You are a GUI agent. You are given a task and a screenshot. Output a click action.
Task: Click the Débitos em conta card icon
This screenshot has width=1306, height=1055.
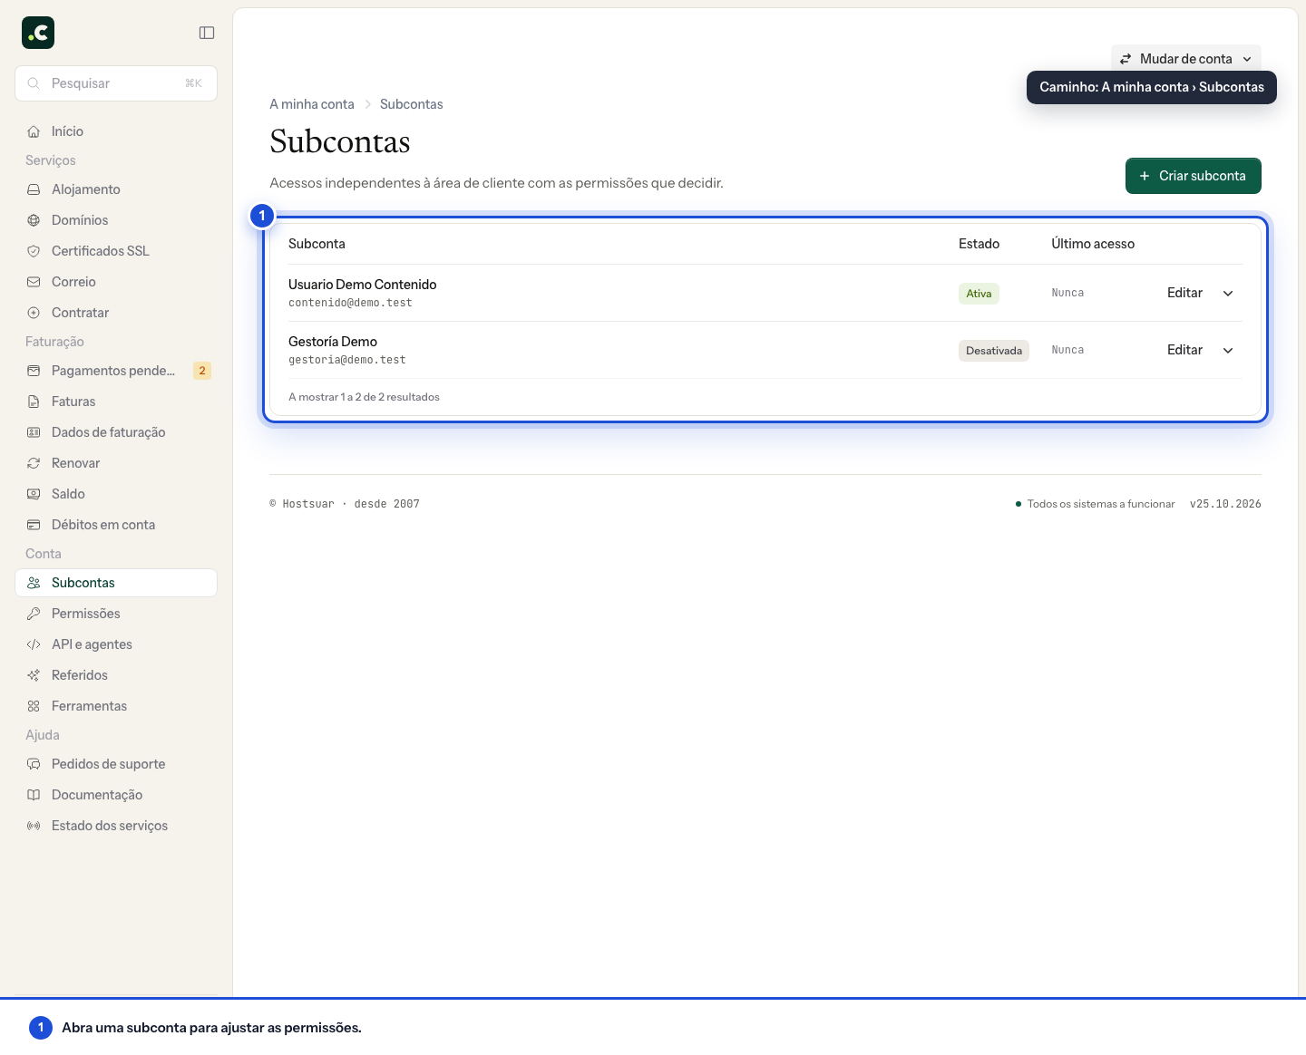tap(34, 525)
